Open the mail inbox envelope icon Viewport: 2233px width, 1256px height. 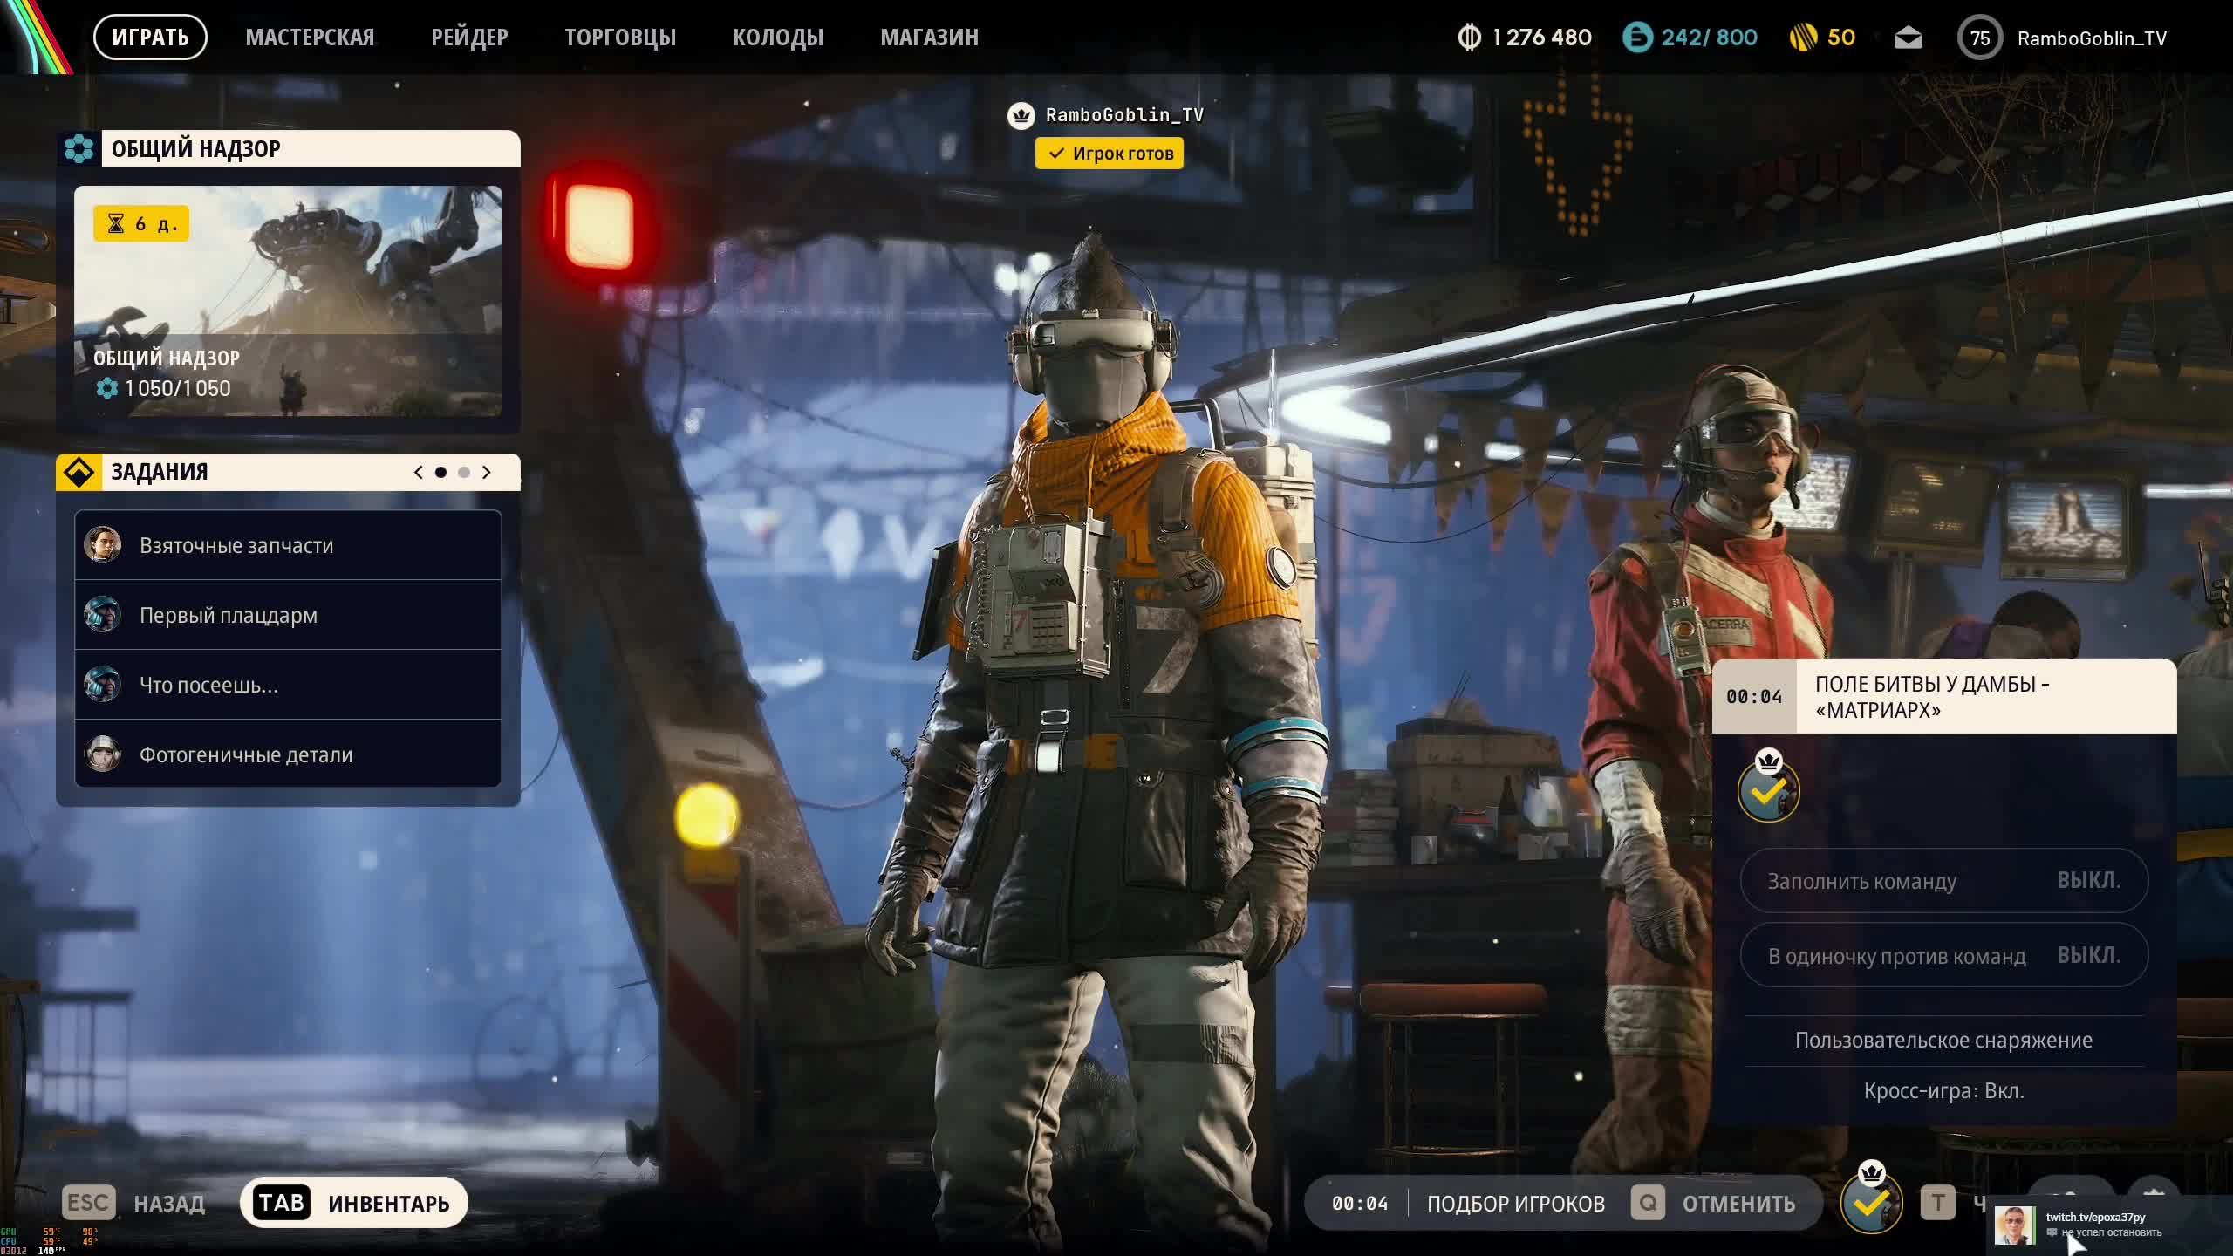pyautogui.click(x=1908, y=38)
